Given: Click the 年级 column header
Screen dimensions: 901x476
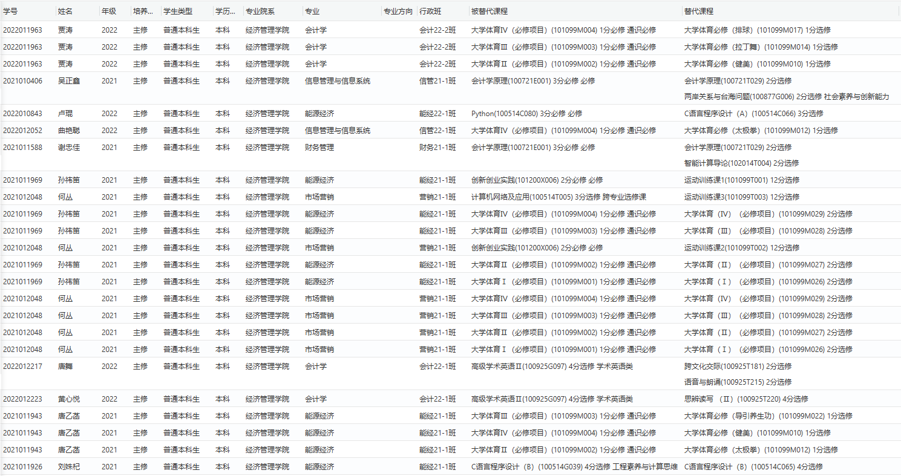Looking at the screenshot, I should point(109,11).
